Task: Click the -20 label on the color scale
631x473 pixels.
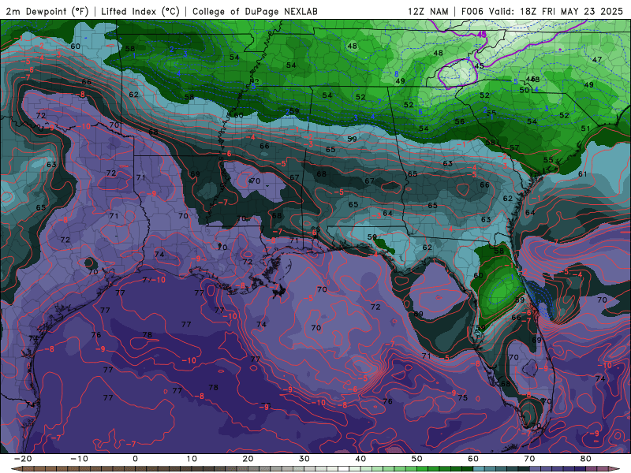Action: click(23, 459)
